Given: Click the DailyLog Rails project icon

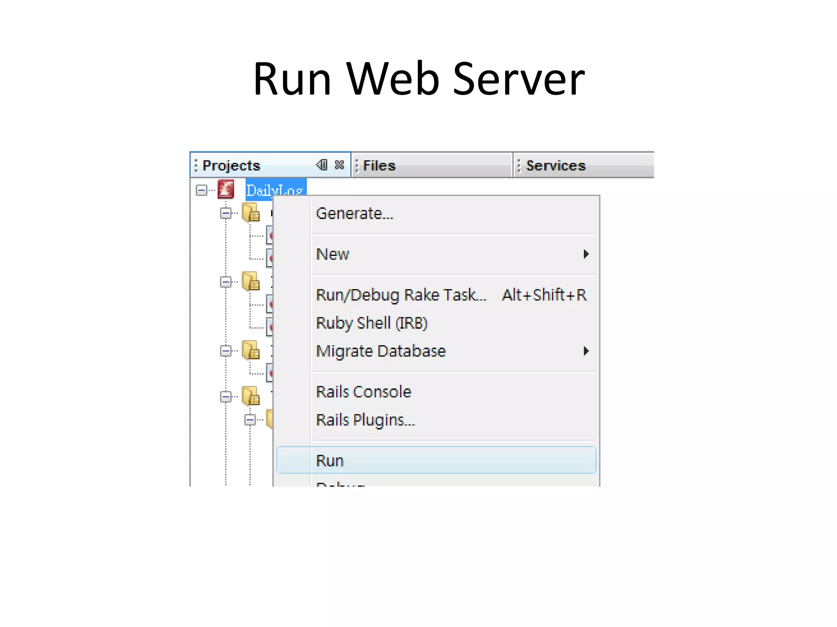Looking at the screenshot, I should click(x=226, y=189).
